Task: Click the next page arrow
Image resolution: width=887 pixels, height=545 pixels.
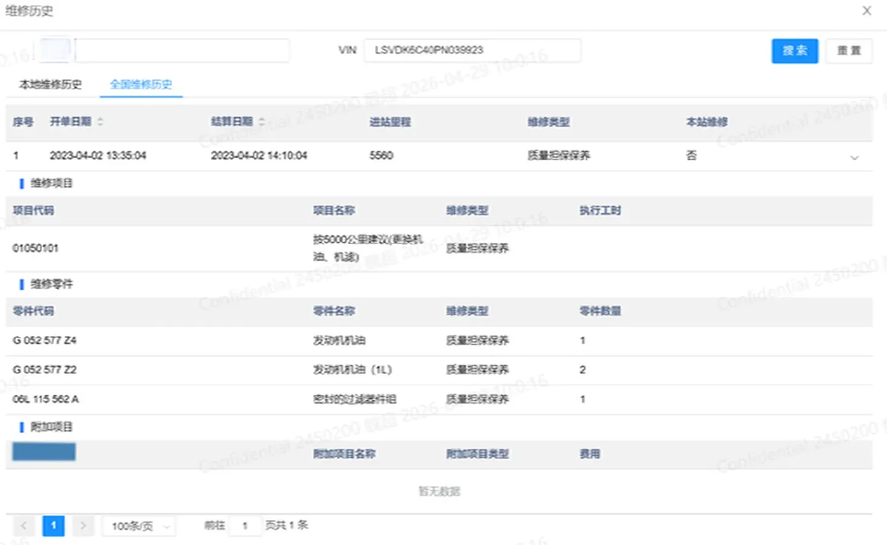Action: tap(83, 526)
